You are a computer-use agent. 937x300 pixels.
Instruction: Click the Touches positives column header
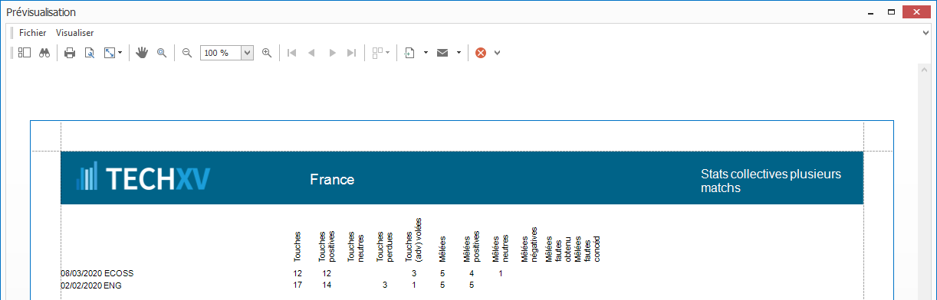327,246
